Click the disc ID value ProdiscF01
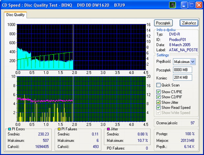This screenshot has height=155, width=204. coord(177,40)
